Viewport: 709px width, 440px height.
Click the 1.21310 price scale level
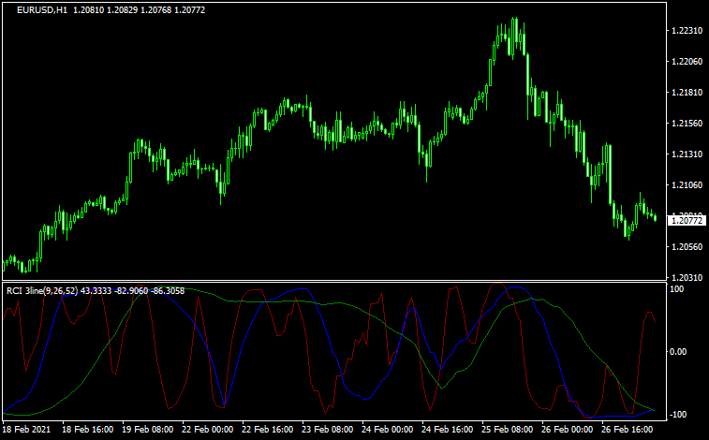coord(687,154)
